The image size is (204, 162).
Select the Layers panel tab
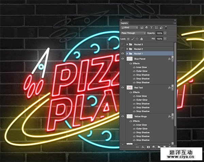pyautogui.click(x=125, y=23)
